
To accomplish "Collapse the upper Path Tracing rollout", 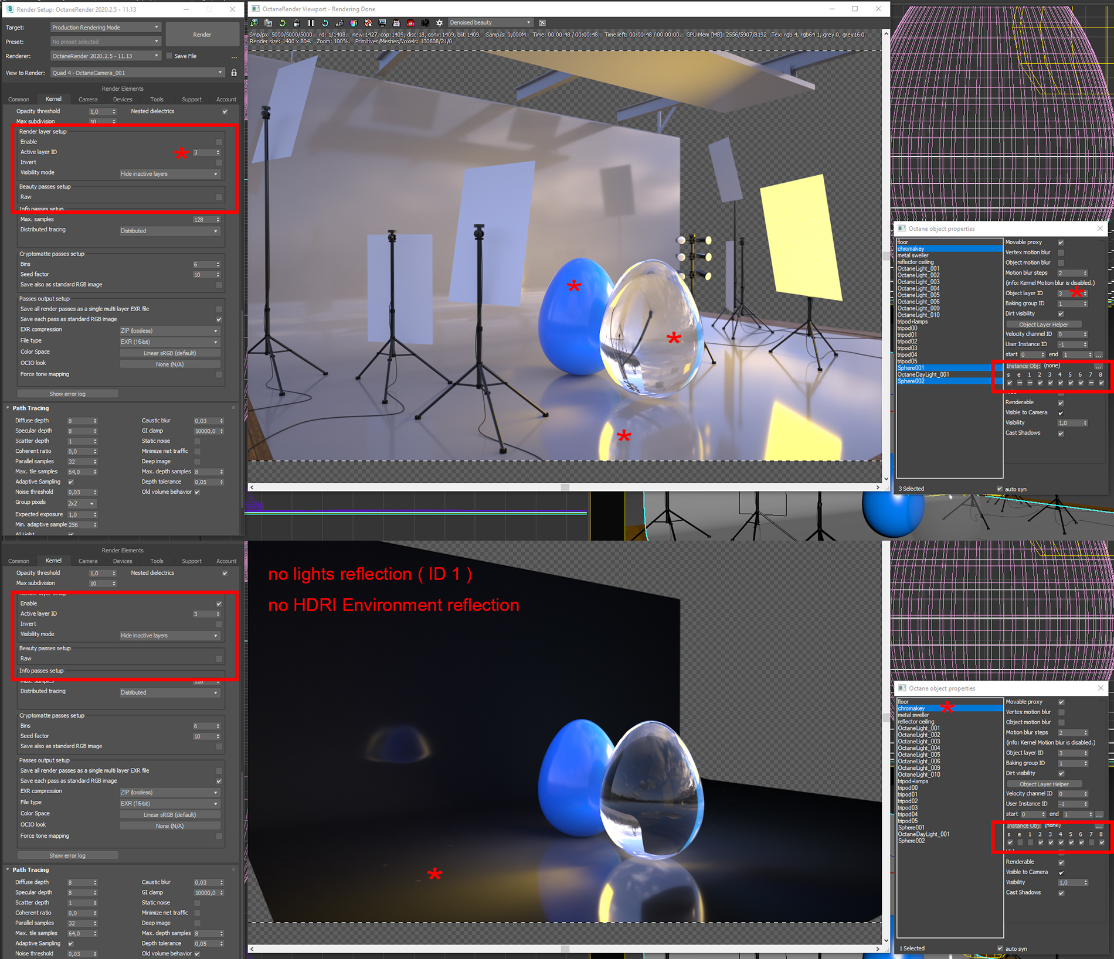I will point(8,408).
